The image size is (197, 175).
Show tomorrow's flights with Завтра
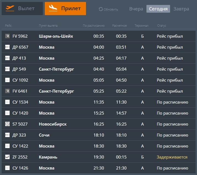[x=181, y=9]
